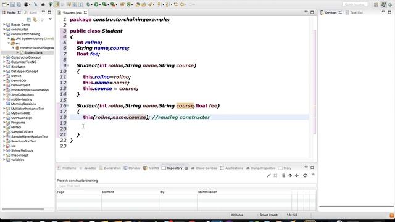Click the Identification column header

[x=244, y=192]
